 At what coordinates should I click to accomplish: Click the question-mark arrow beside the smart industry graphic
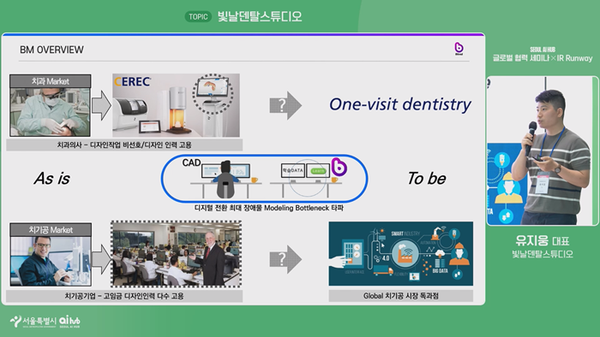[x=285, y=259]
